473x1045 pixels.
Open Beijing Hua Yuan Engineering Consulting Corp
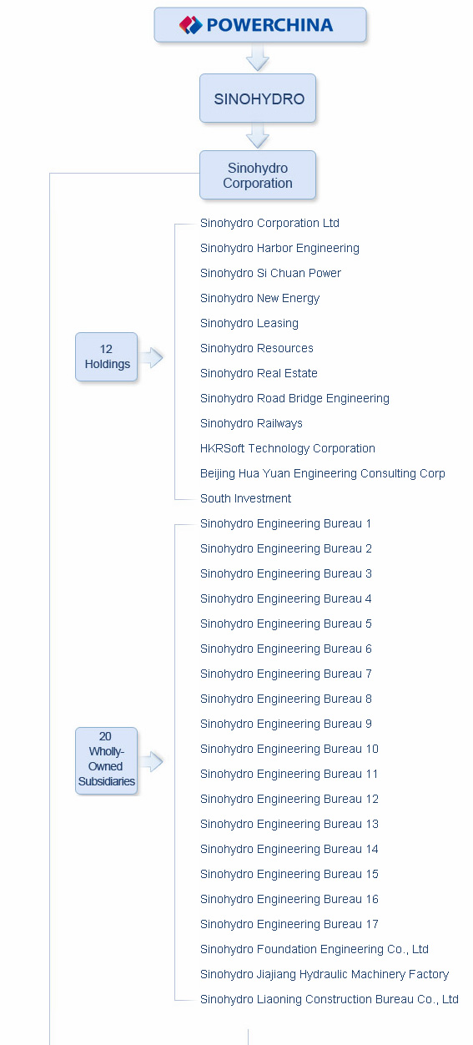(323, 473)
